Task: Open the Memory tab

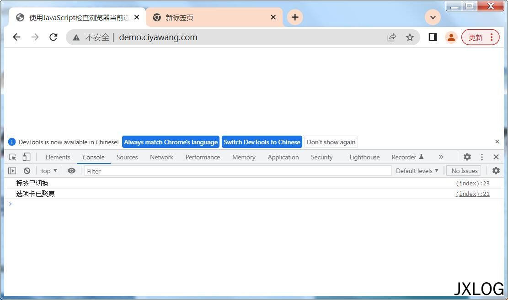Action: [244, 157]
